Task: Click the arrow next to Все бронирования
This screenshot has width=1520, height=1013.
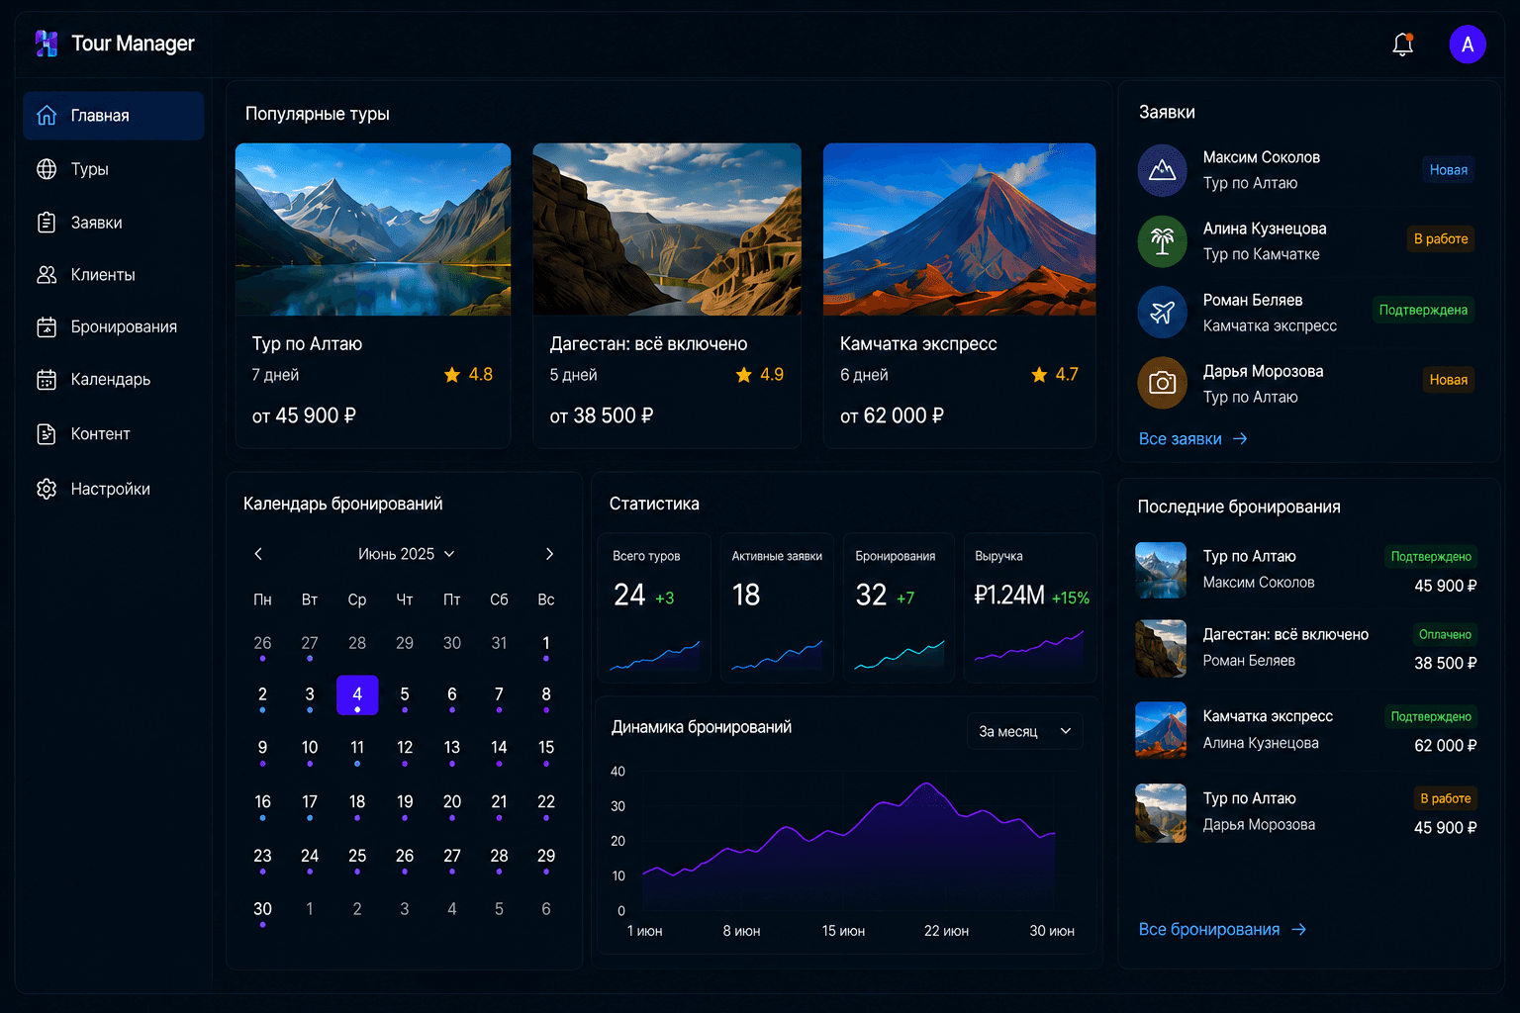Action: 1299,930
